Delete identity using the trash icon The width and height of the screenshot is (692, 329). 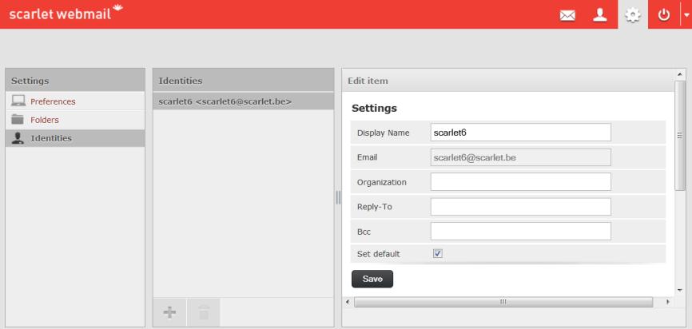(x=204, y=312)
